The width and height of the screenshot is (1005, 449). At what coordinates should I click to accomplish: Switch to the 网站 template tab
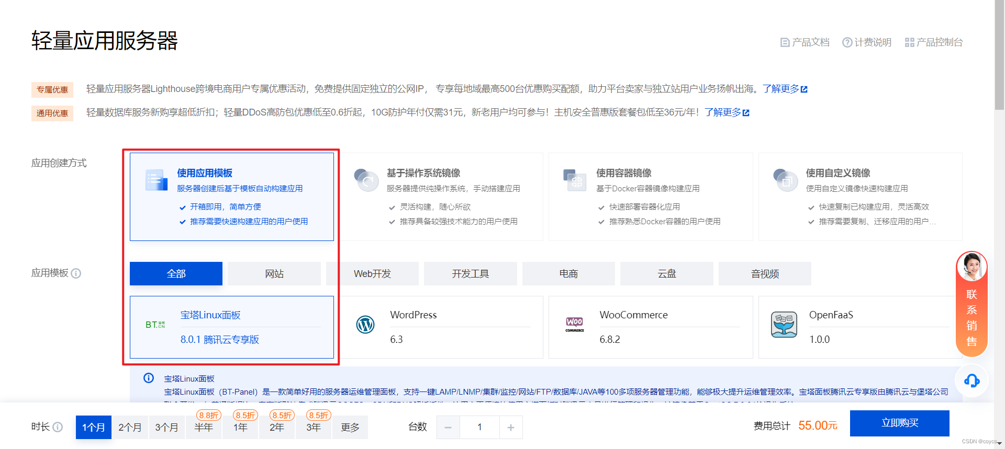coord(274,274)
